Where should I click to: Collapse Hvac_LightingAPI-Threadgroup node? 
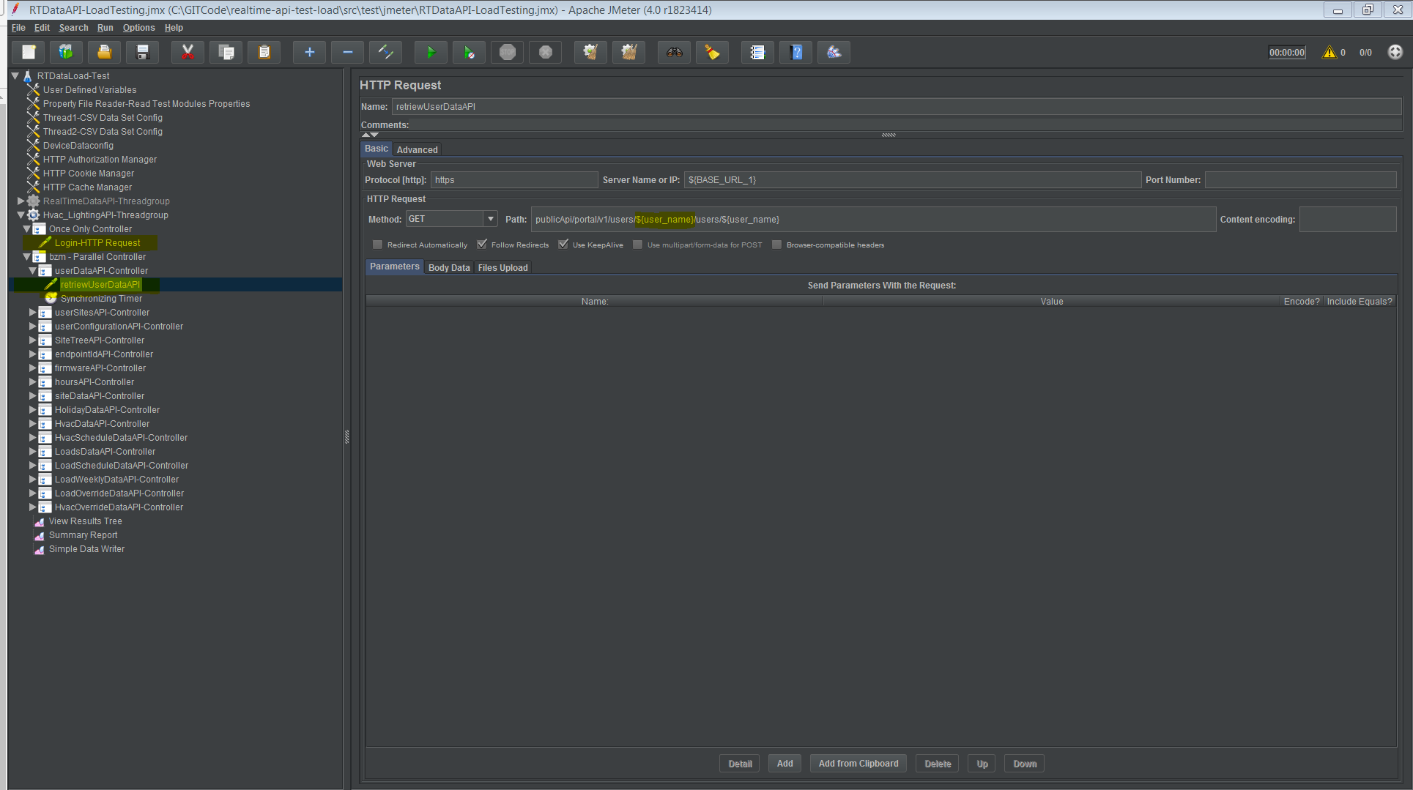(x=21, y=215)
